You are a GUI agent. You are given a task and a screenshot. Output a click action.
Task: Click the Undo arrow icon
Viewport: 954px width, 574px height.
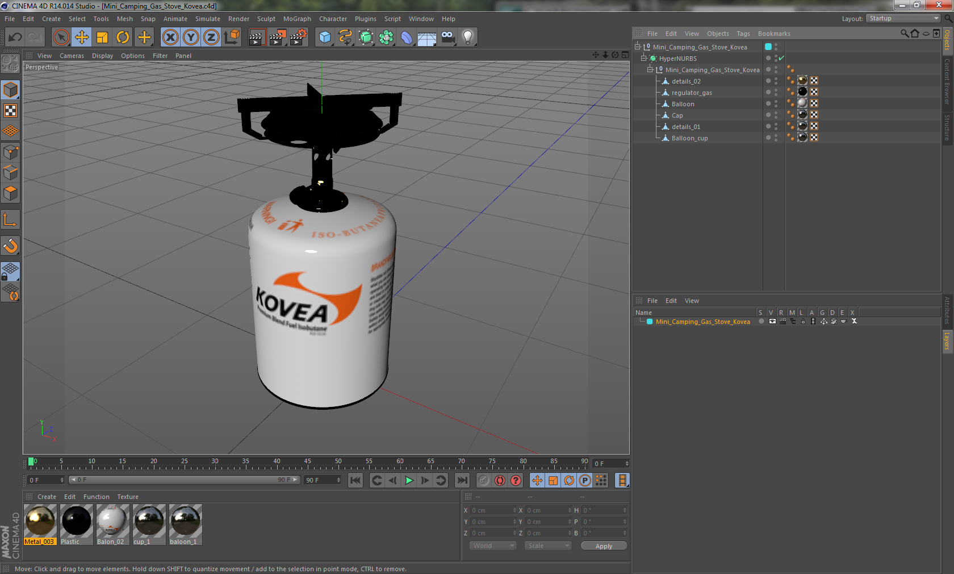tap(15, 38)
